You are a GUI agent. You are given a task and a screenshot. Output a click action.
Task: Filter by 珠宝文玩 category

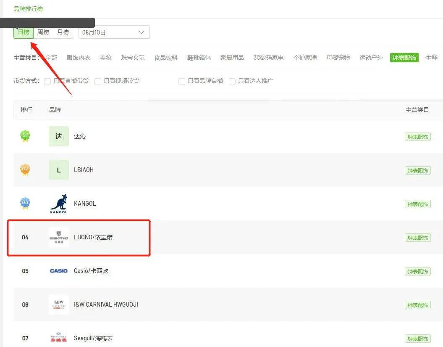(133, 58)
